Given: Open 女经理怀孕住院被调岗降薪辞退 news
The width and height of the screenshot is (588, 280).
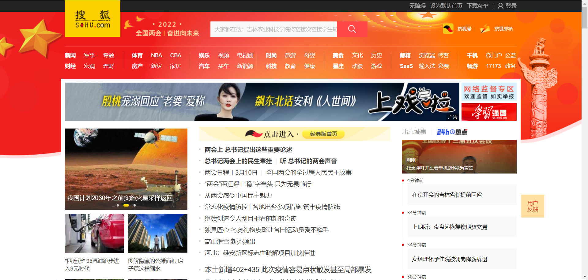Looking at the screenshot, I should pos(450,259).
